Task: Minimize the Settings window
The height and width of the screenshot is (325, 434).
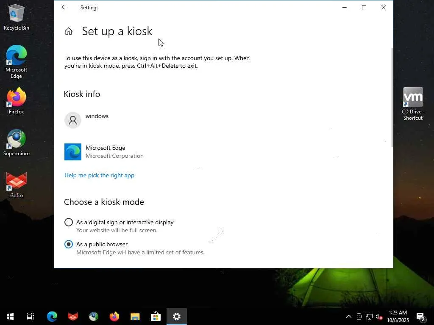Action: tap(345, 7)
